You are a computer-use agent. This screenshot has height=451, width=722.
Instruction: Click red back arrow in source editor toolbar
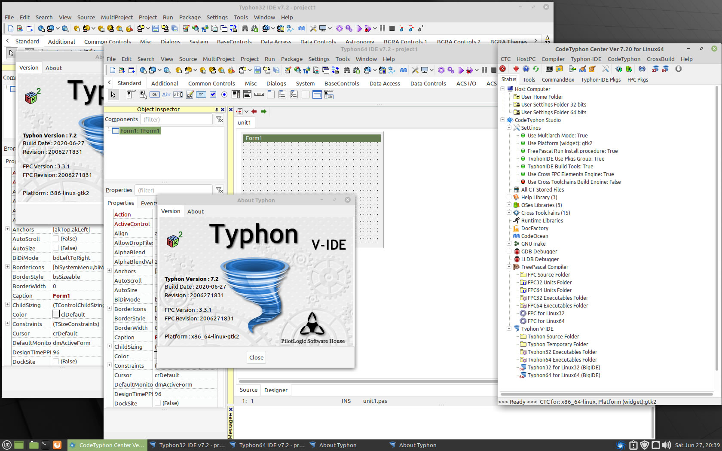254,112
